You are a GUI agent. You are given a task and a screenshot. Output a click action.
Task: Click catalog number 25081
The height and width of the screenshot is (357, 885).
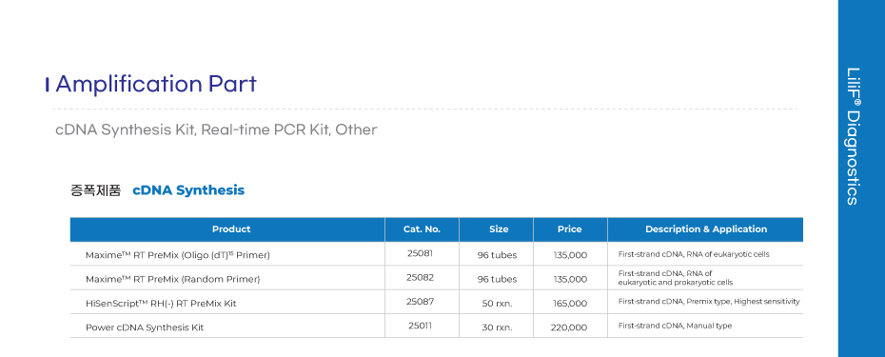pyautogui.click(x=420, y=253)
